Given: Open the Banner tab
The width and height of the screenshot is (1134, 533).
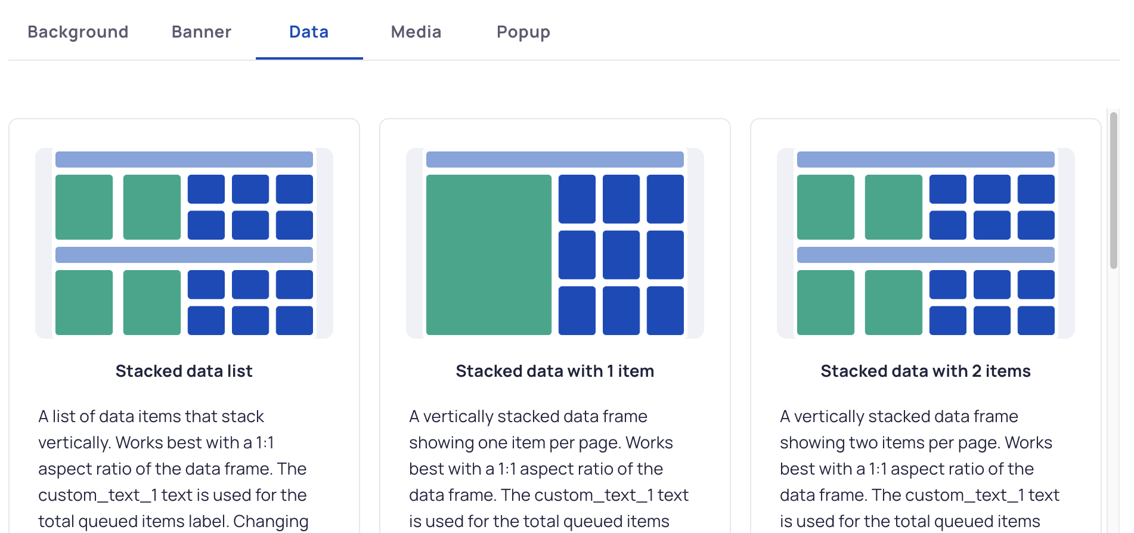Looking at the screenshot, I should [202, 32].
